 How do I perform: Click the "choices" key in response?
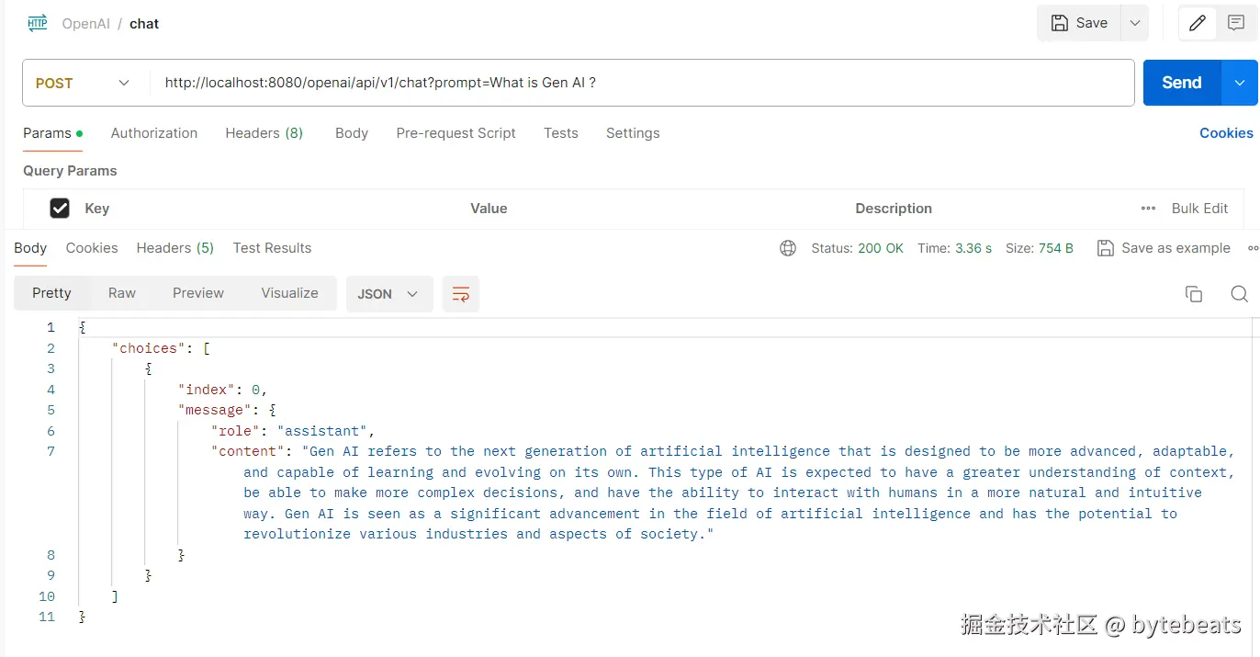pyautogui.click(x=149, y=348)
